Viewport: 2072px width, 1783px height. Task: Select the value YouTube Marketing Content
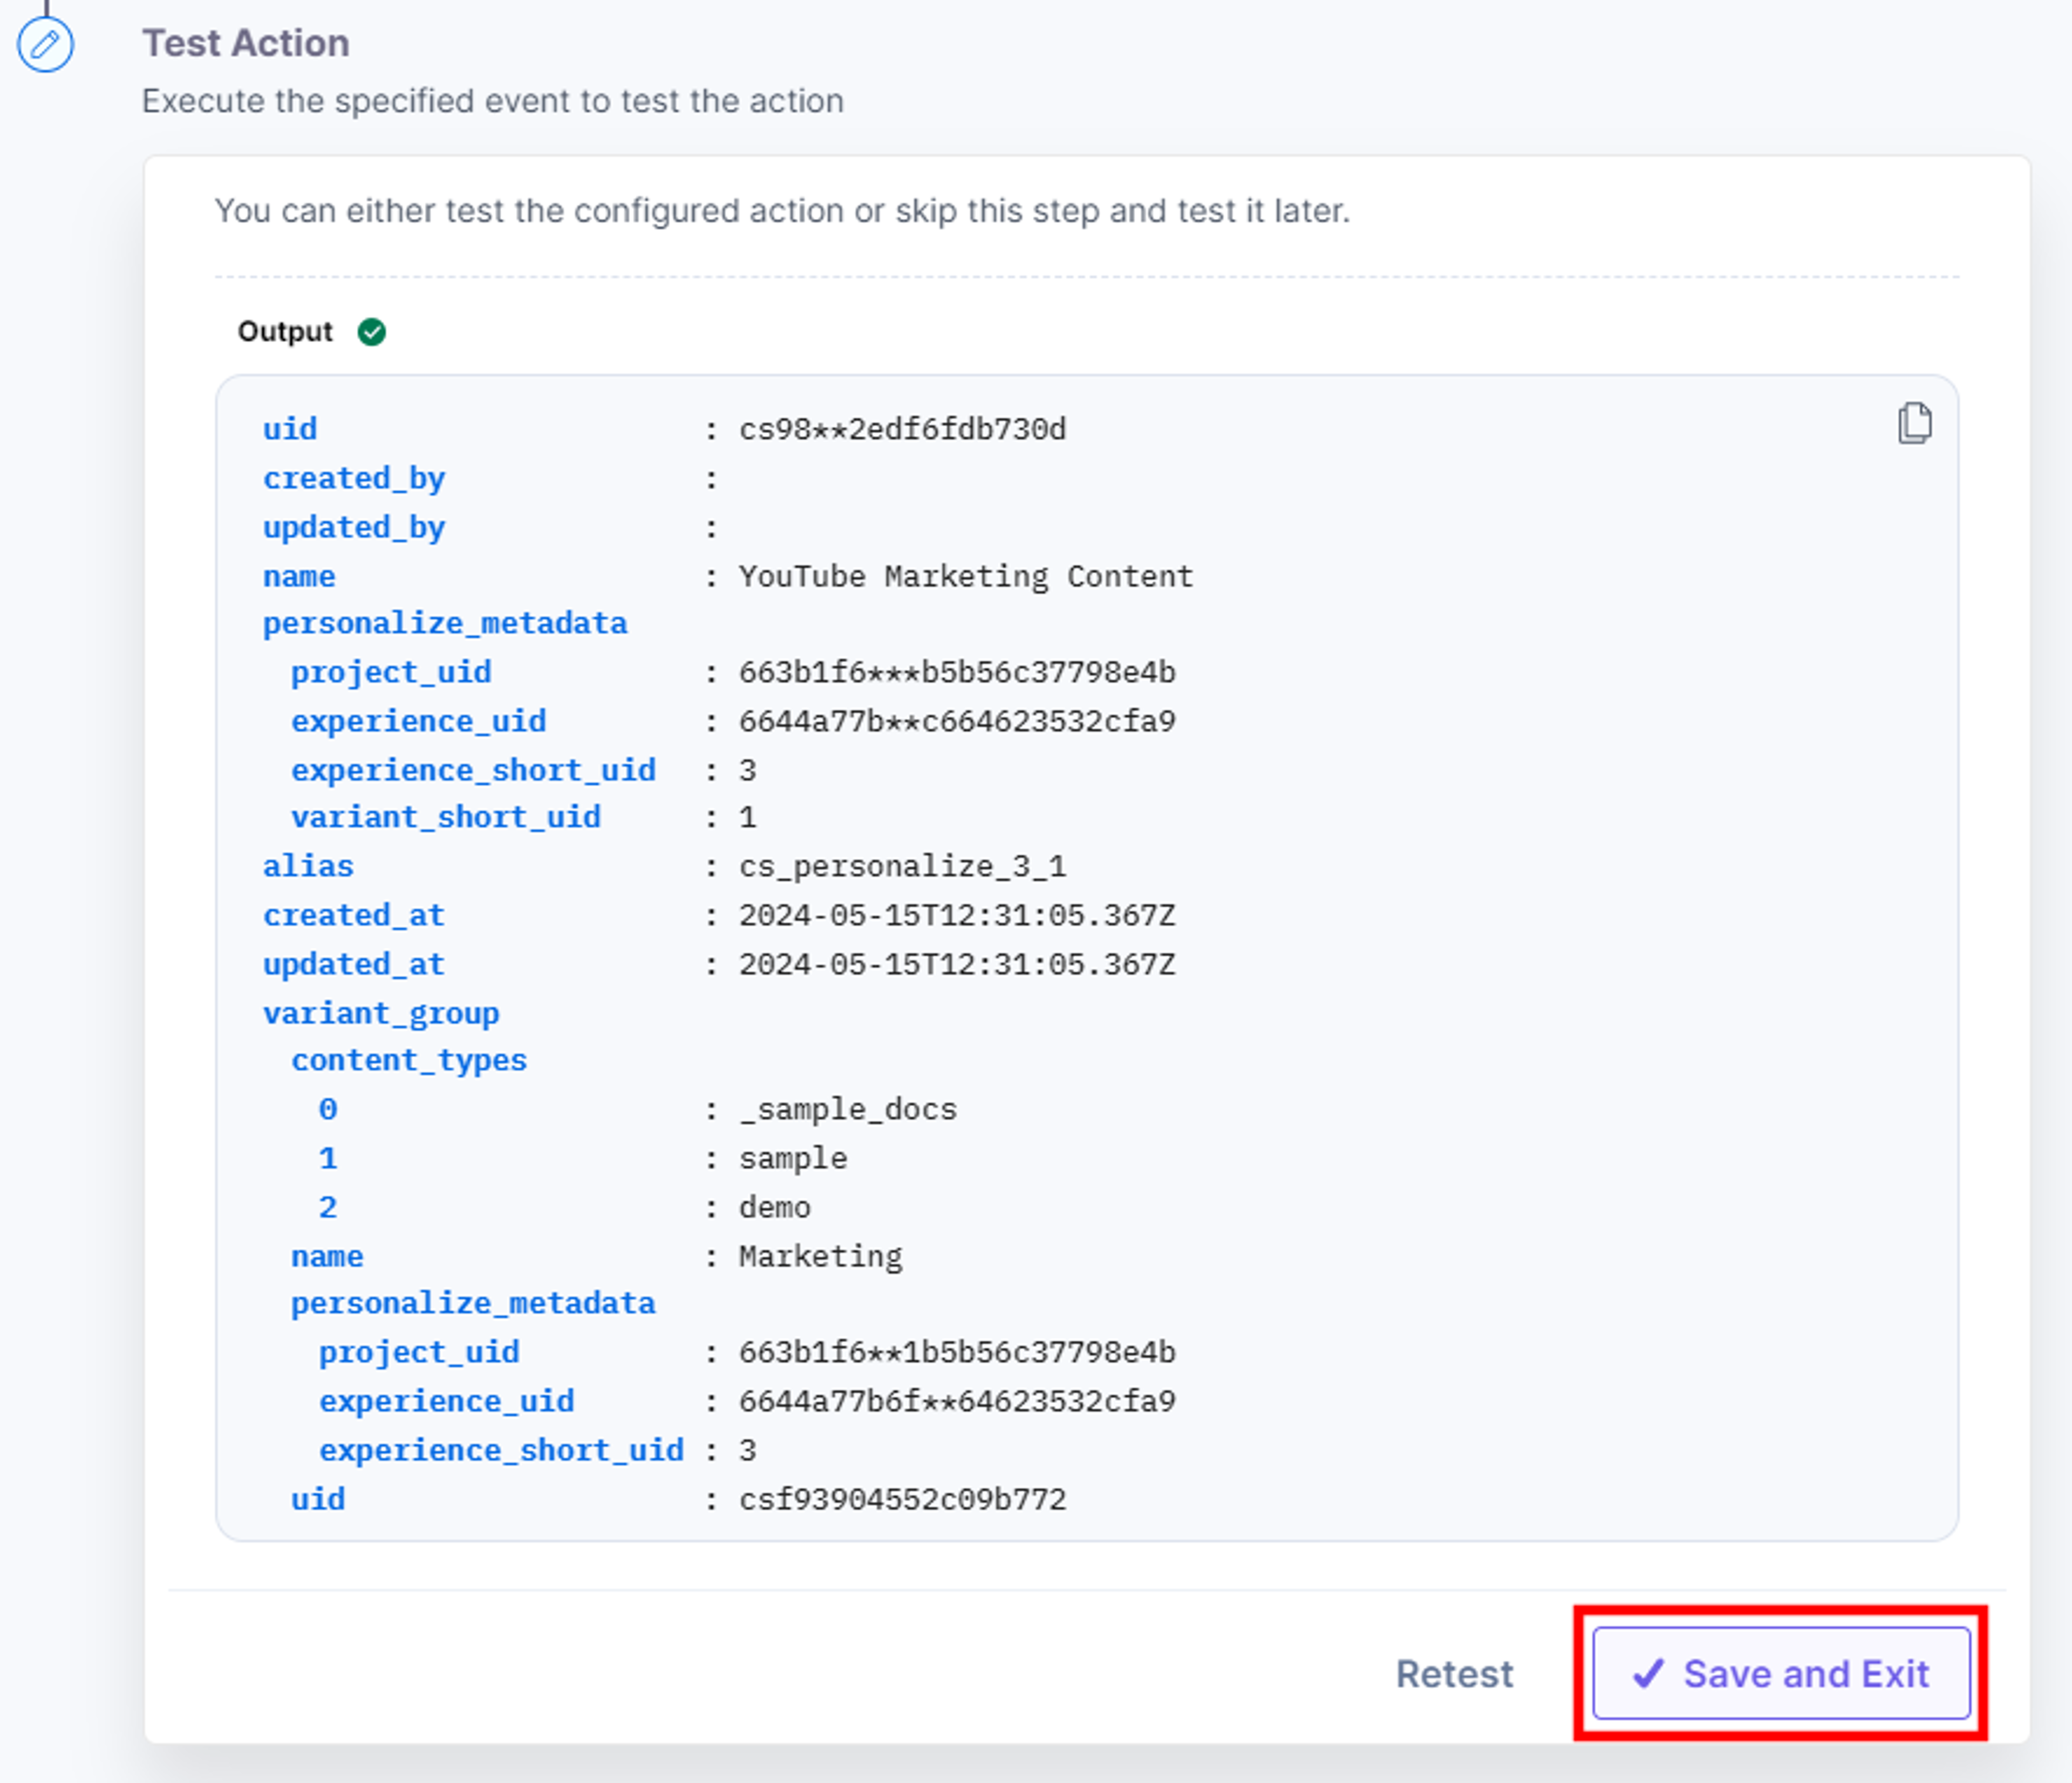tap(966, 577)
